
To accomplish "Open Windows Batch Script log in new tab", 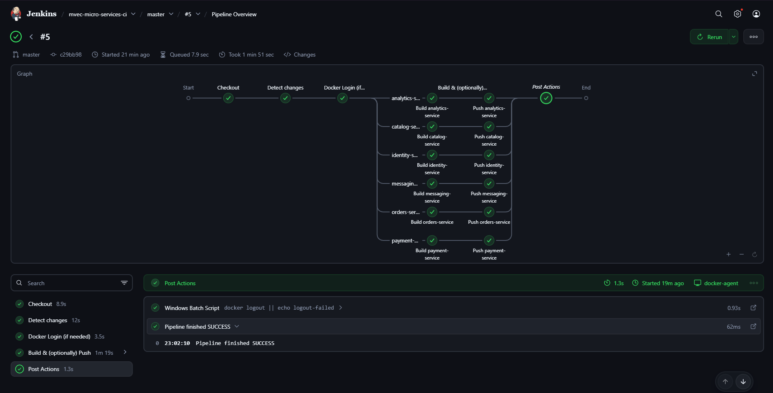I will click(753, 308).
